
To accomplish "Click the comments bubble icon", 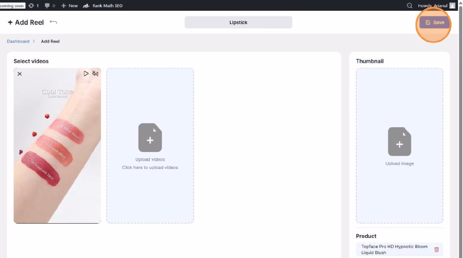I will click(47, 5).
